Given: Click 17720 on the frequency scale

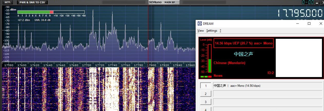Looking at the screenshot, I should (100, 65).
